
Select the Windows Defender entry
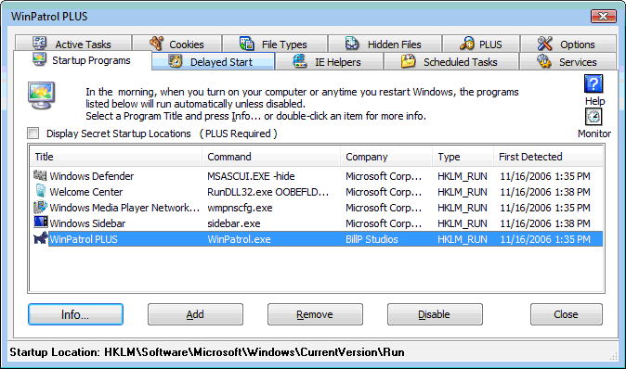(x=91, y=176)
